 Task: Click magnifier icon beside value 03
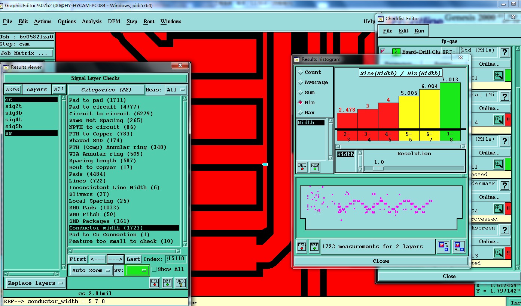[x=498, y=253]
